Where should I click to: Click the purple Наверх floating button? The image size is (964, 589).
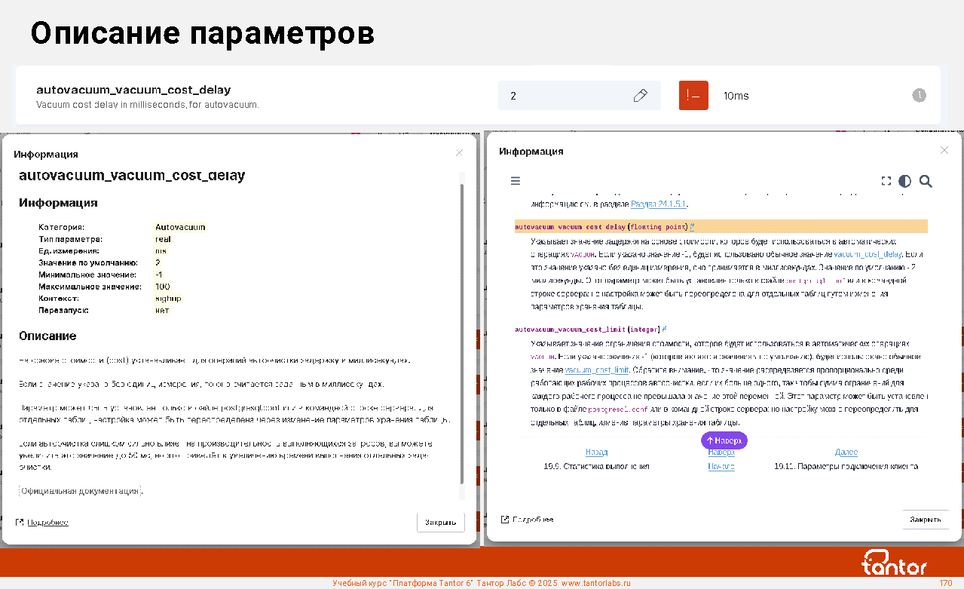[x=724, y=440]
